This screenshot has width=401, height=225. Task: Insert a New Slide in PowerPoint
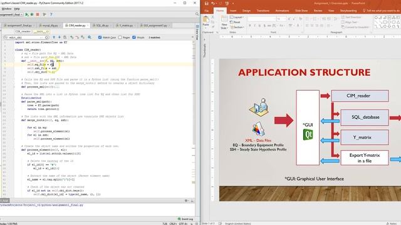click(x=224, y=22)
